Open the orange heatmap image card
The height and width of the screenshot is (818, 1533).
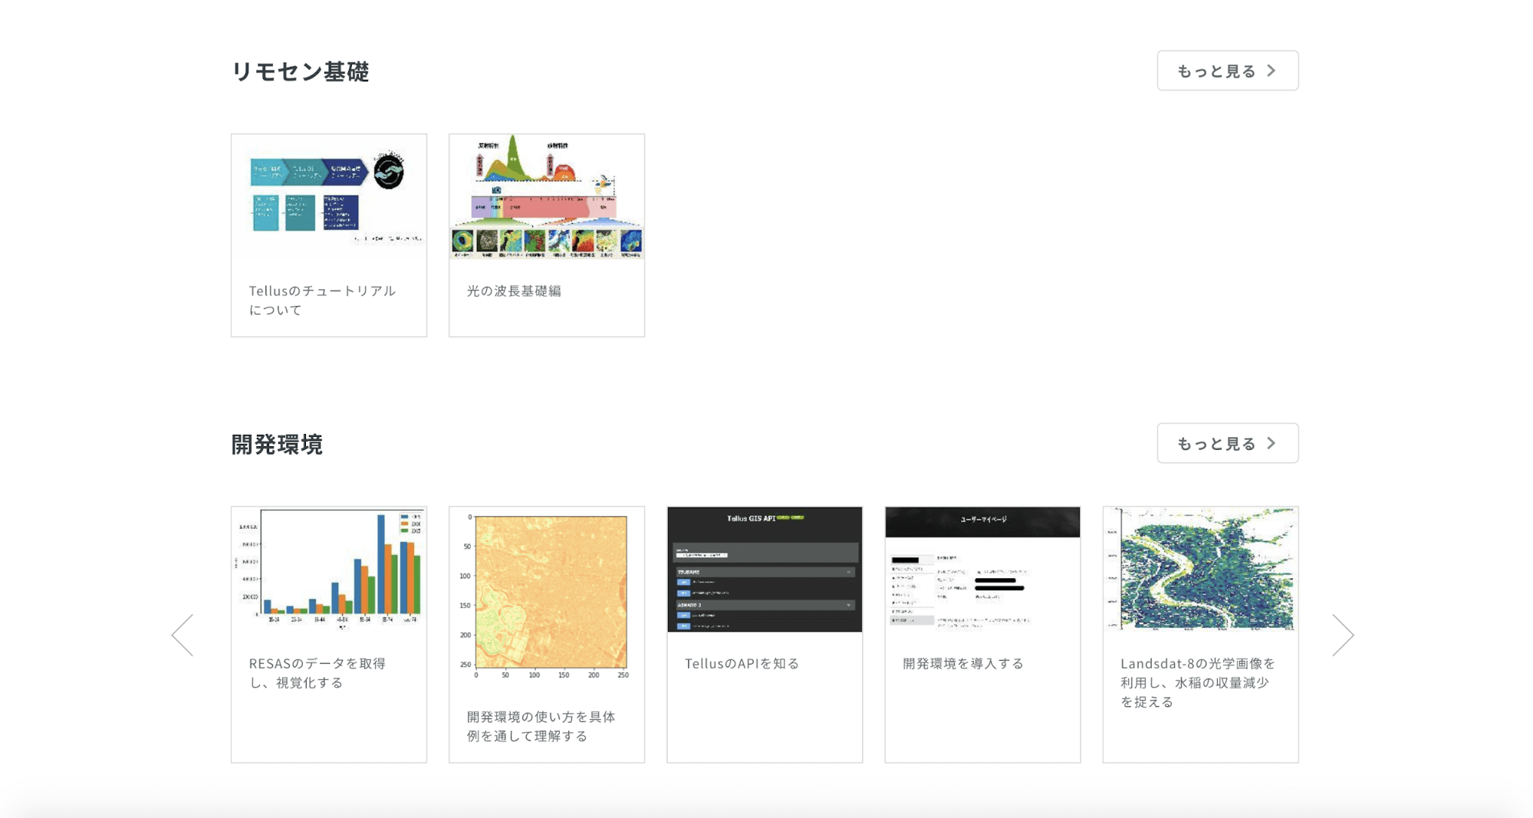point(547,596)
